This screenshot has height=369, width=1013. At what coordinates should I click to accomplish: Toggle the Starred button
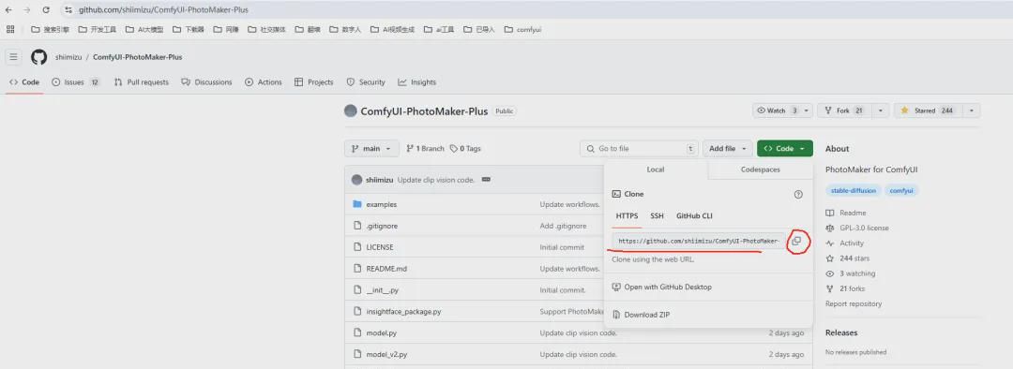click(x=928, y=111)
